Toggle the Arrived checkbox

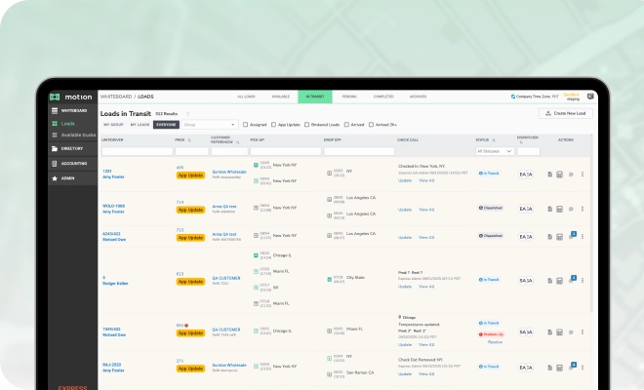click(x=346, y=125)
